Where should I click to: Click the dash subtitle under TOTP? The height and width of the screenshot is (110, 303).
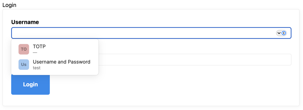tap(35, 52)
